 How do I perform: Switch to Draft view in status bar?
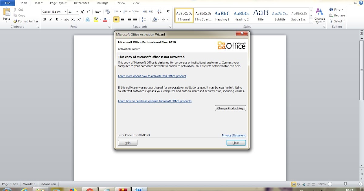[x=314, y=184]
